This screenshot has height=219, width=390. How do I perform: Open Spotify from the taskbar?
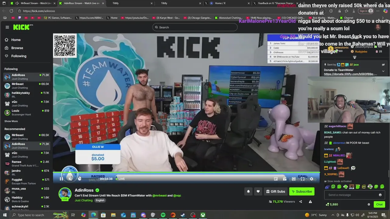pos(163,215)
